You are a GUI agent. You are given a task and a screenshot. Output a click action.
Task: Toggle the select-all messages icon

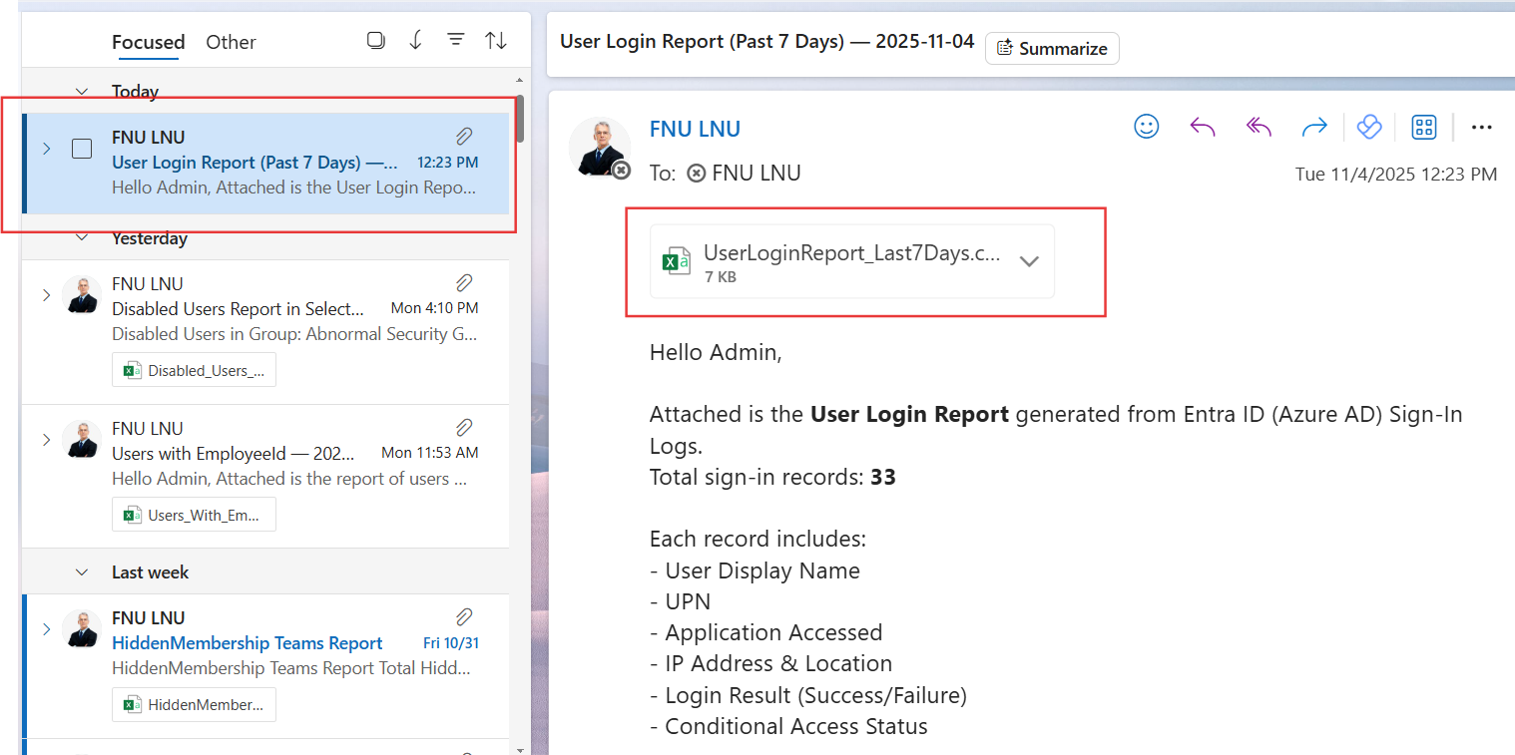point(376,40)
